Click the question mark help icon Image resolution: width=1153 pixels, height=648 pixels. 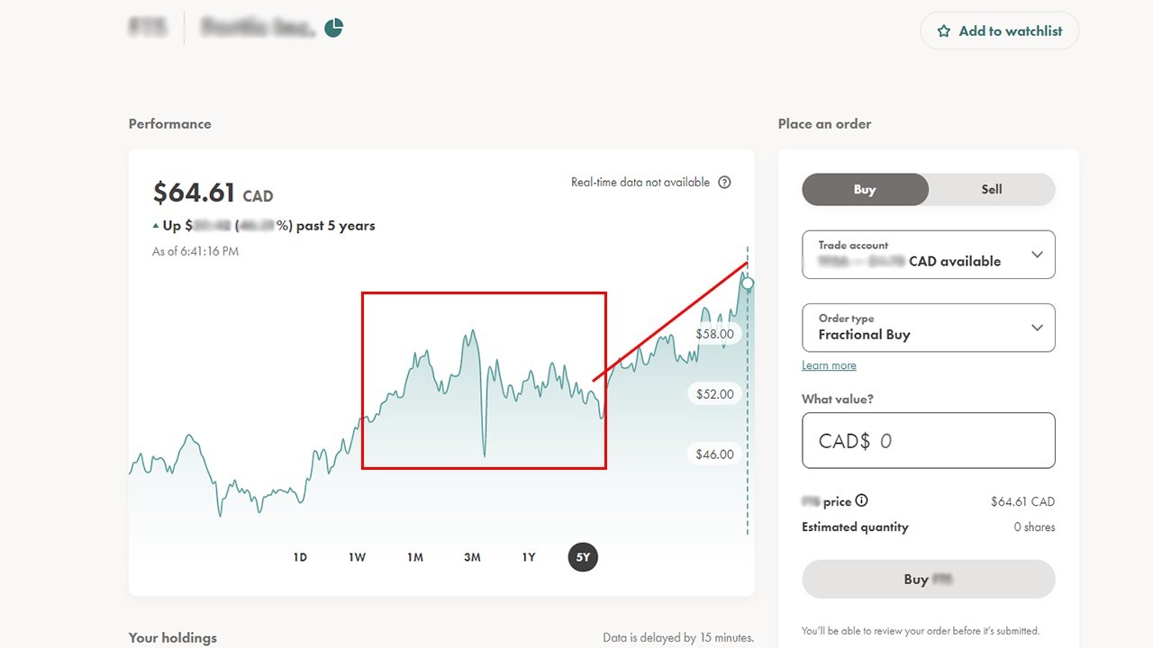[x=724, y=182]
